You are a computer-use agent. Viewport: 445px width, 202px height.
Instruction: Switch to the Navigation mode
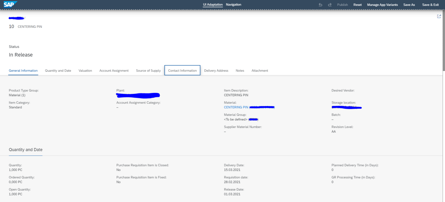234,4
